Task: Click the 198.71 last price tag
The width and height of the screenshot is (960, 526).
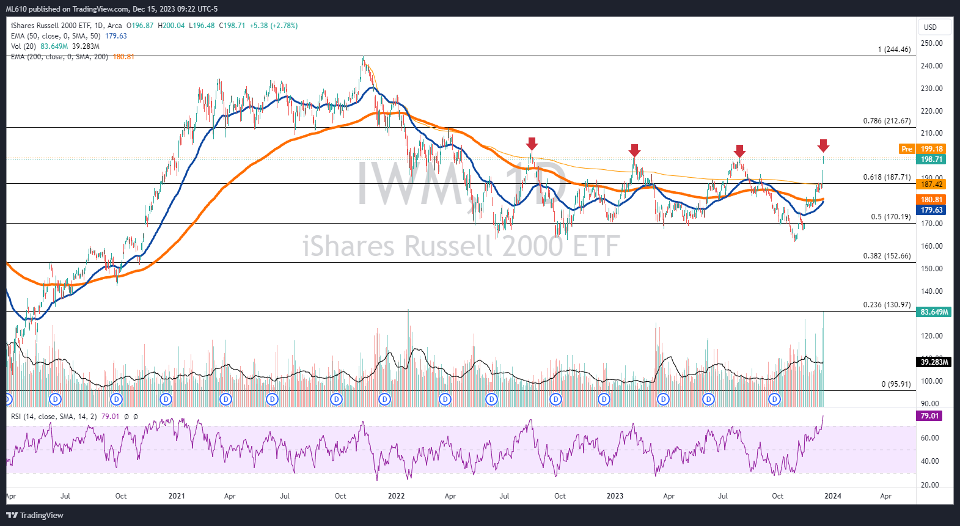Action: point(932,159)
